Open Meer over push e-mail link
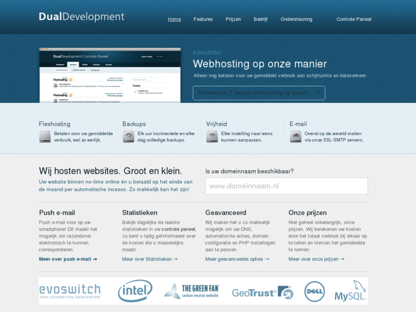 pos(68,259)
